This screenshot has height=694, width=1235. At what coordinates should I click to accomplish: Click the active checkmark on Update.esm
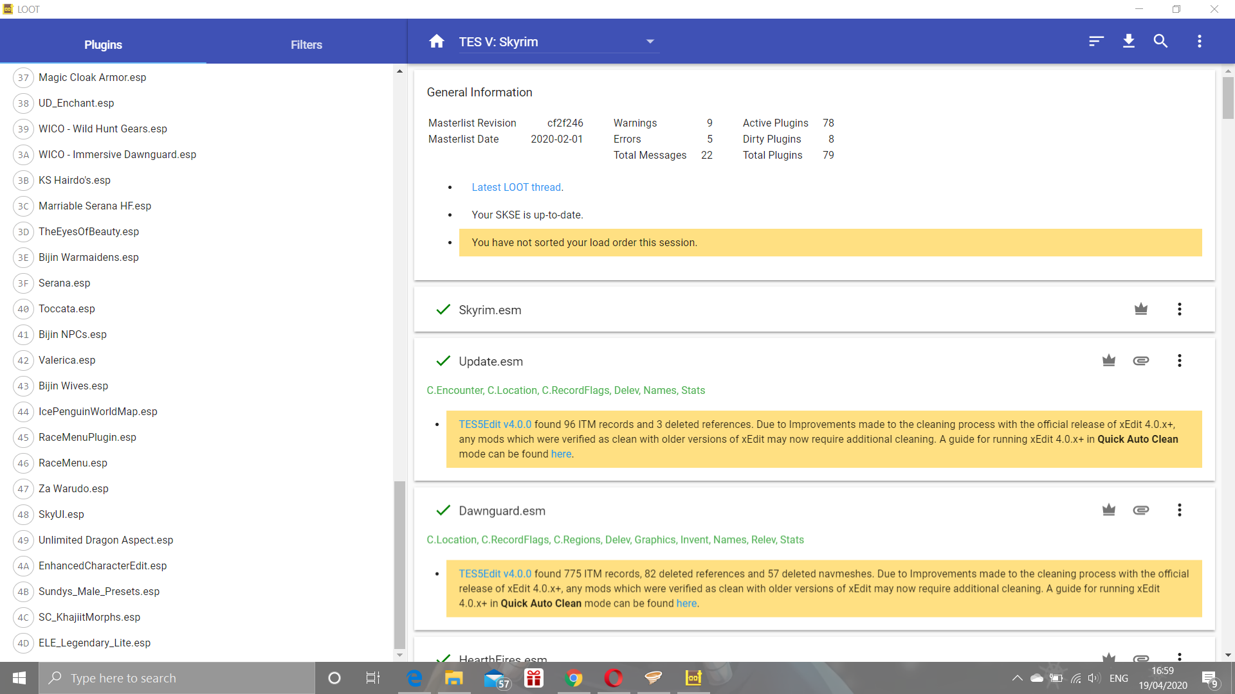click(443, 361)
